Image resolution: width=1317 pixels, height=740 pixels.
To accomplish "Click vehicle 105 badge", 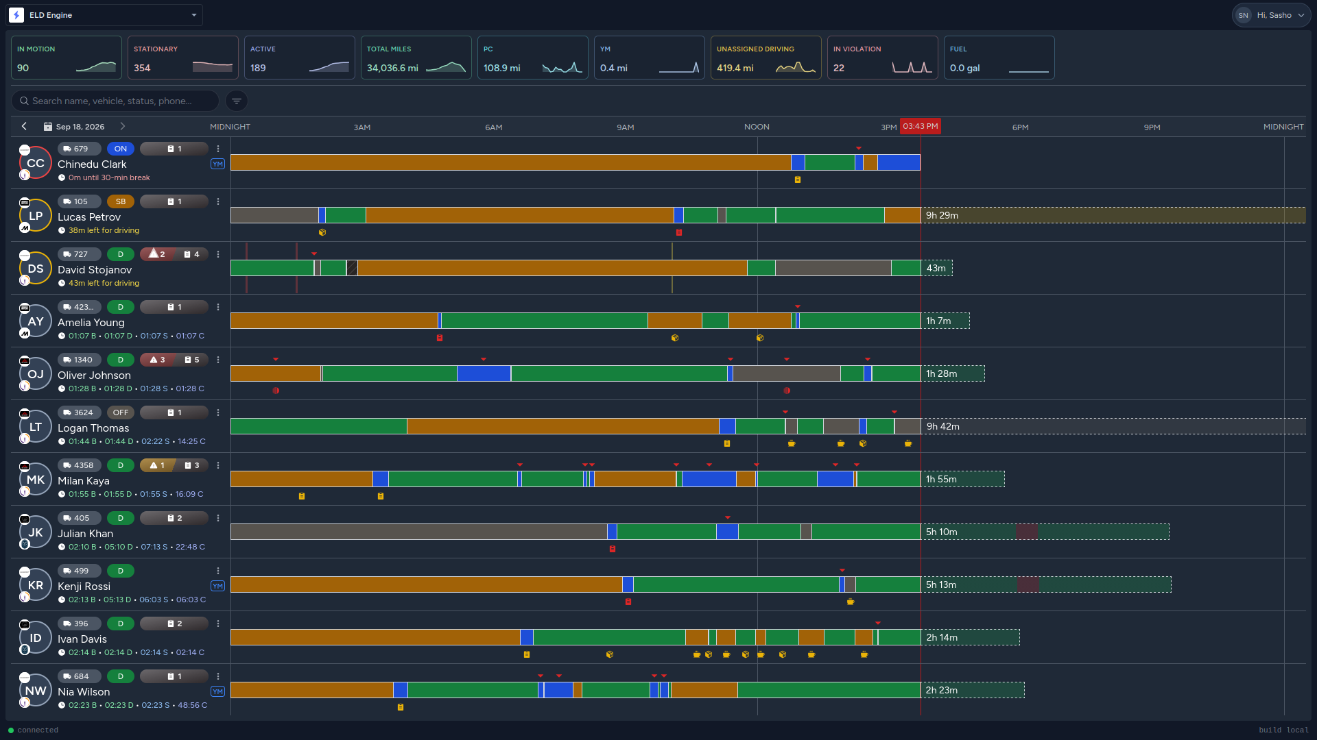I will tap(80, 201).
